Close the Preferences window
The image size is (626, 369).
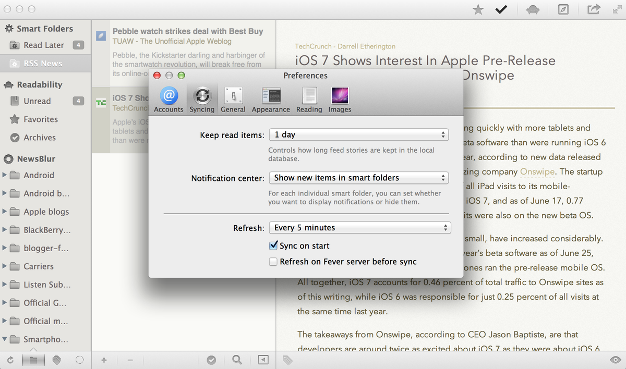(x=156, y=76)
